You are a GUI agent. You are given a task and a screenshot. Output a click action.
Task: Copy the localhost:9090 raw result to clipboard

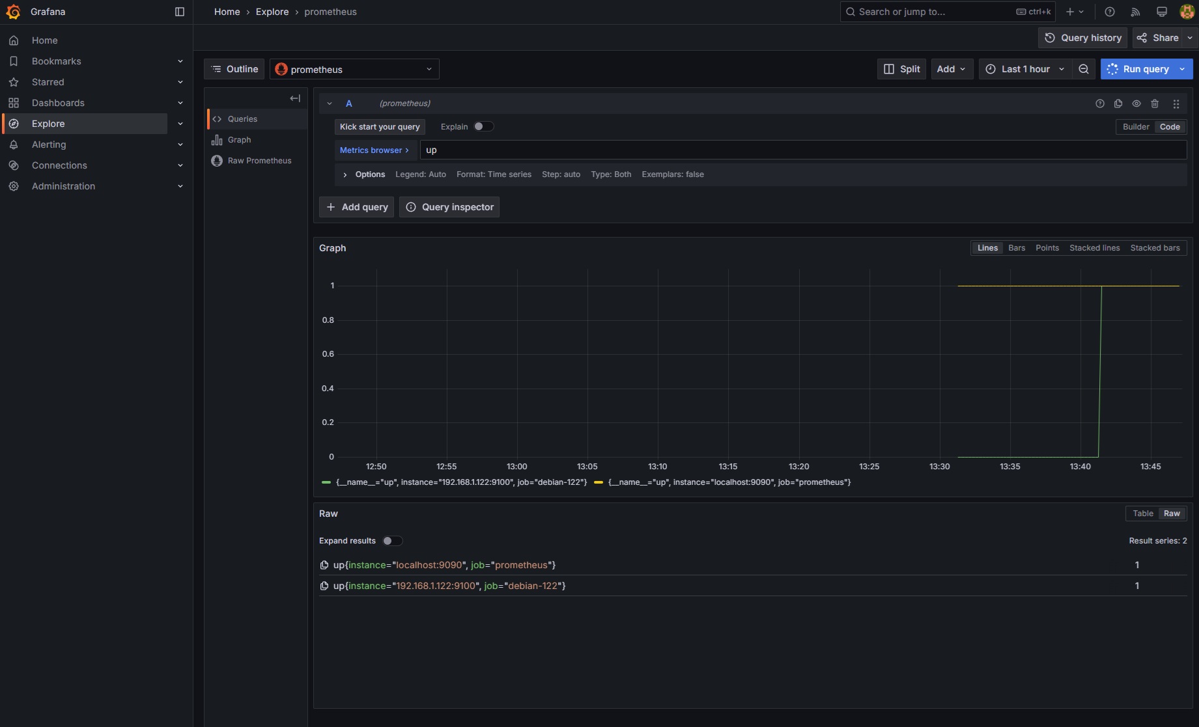click(324, 565)
